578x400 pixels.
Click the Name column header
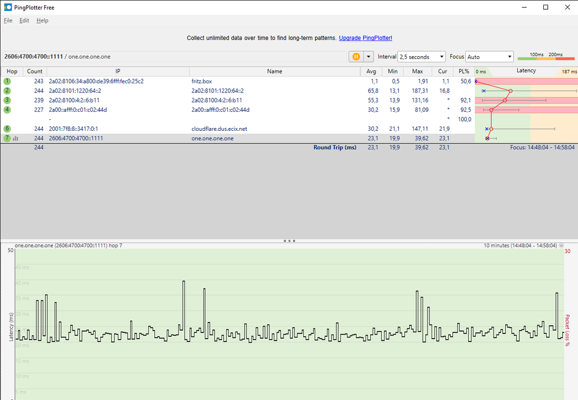coord(275,72)
